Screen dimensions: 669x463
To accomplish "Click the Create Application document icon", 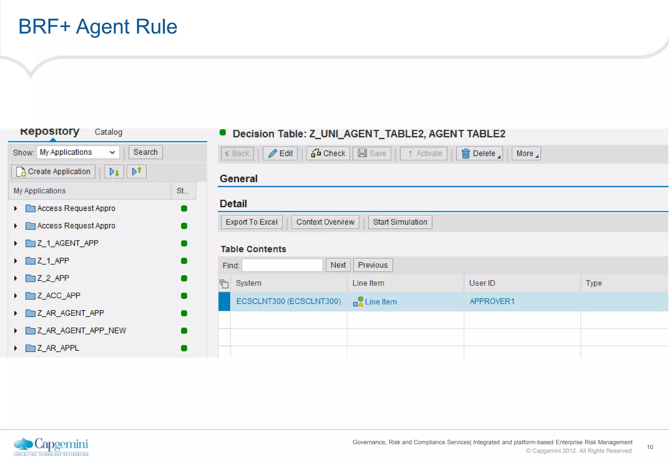I will (21, 172).
